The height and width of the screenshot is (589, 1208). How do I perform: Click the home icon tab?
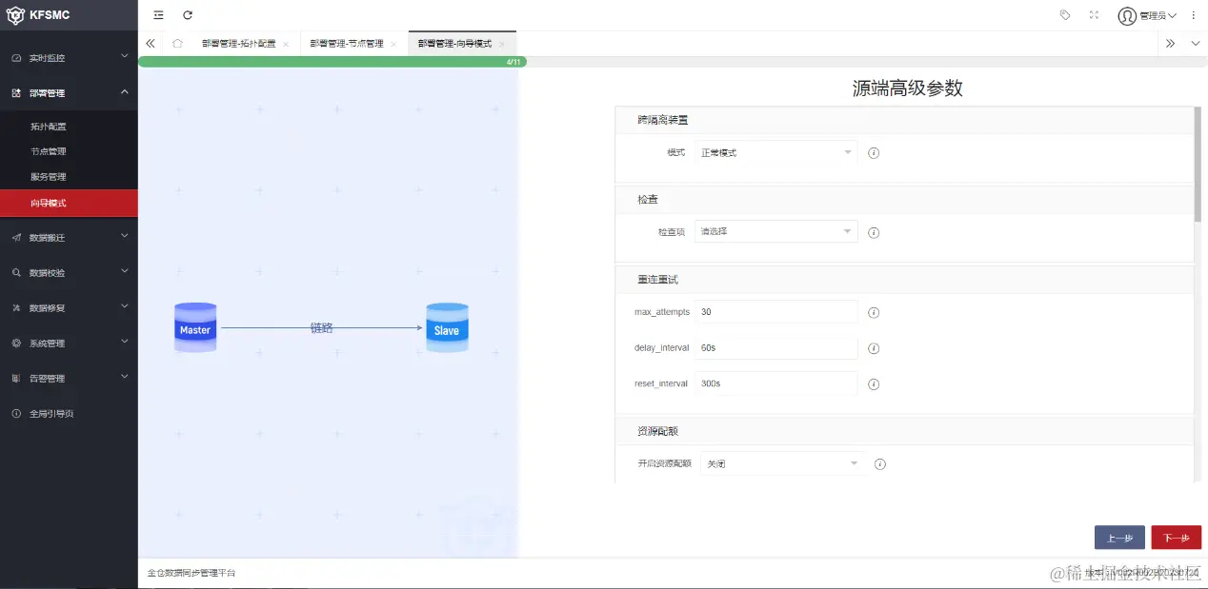coord(177,43)
